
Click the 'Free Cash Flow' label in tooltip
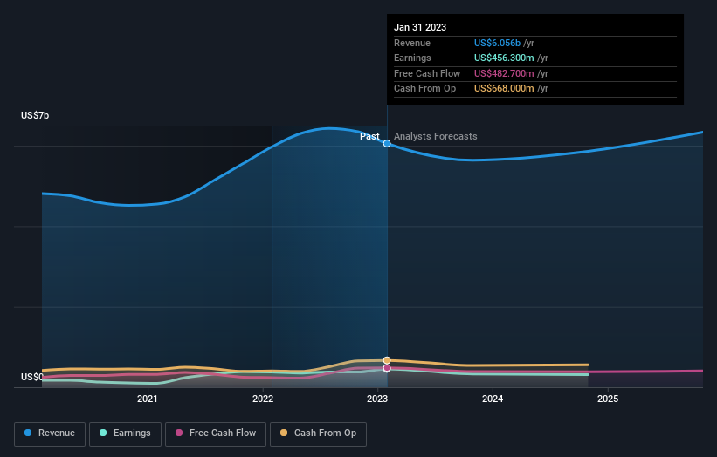click(427, 73)
